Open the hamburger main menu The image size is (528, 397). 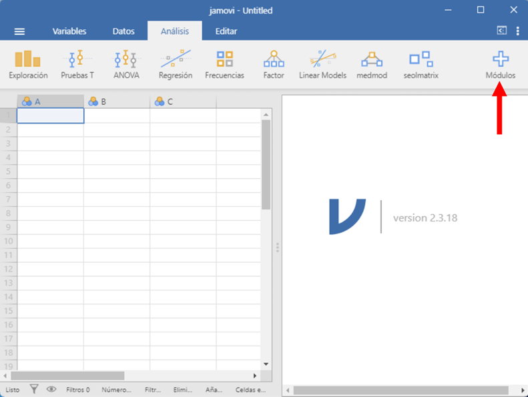(x=19, y=31)
